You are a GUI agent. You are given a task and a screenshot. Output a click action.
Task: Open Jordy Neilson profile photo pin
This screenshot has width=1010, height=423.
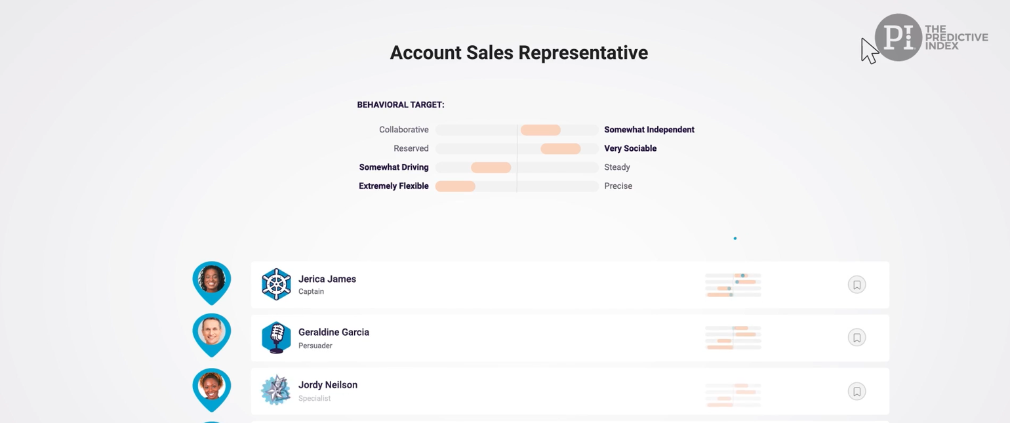(212, 390)
